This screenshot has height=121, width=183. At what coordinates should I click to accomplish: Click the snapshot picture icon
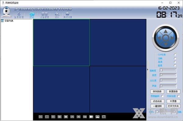[x=98, y=117]
